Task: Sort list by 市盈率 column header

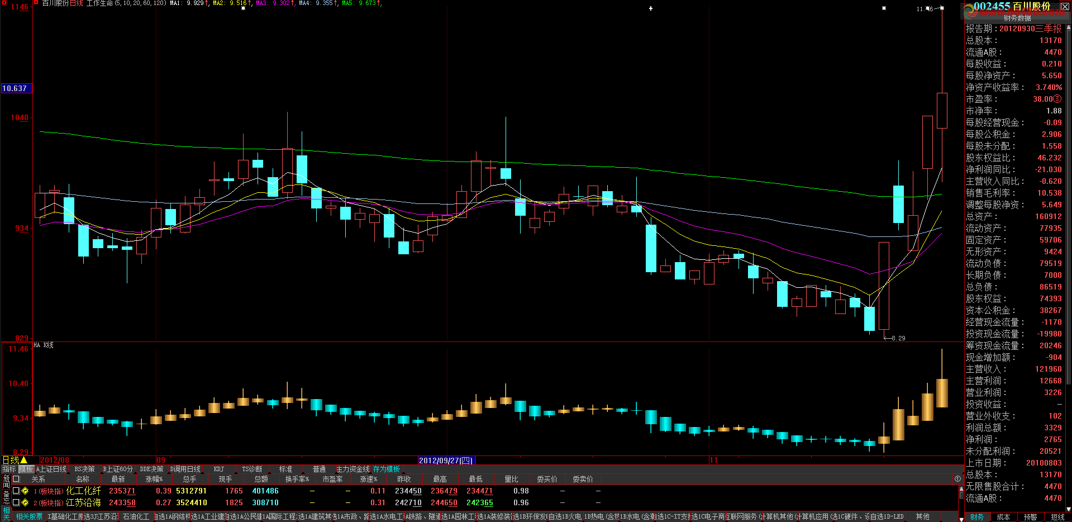Action: point(332,479)
